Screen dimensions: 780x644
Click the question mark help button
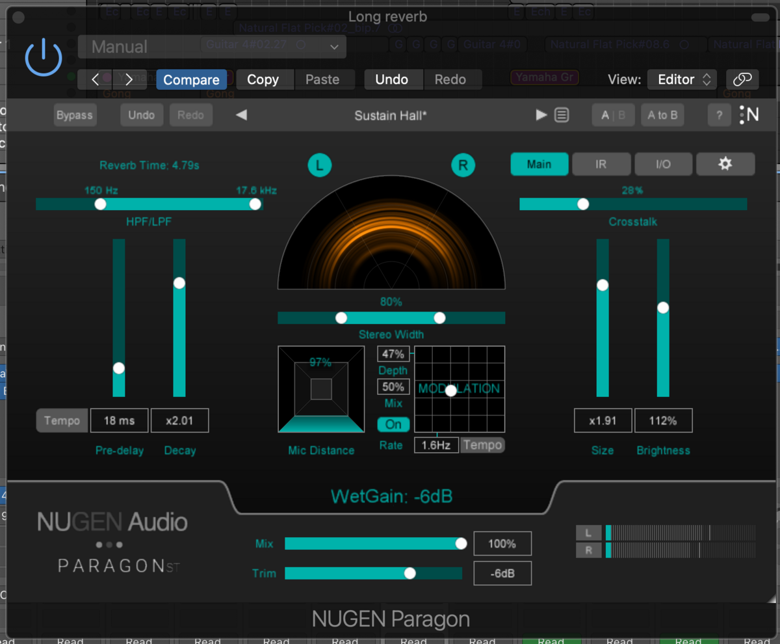[718, 115]
